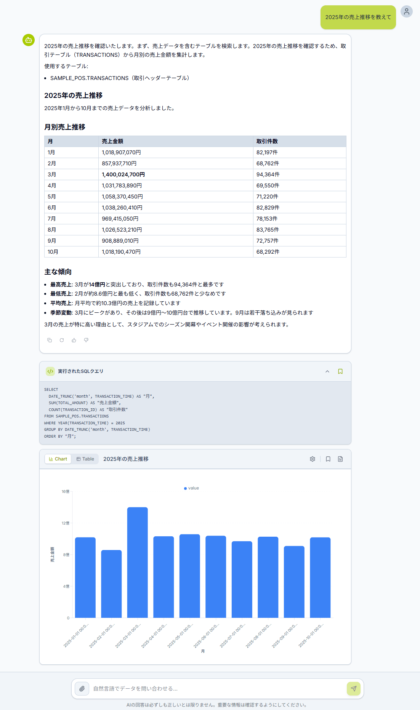
Task: Click the value legend item
Action: (x=191, y=488)
